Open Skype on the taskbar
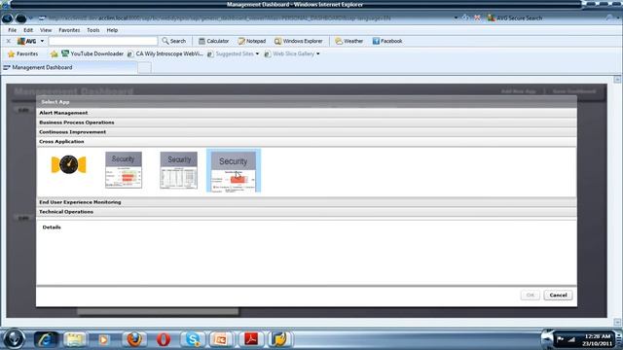Screen dimensions: 623x350 193,339
